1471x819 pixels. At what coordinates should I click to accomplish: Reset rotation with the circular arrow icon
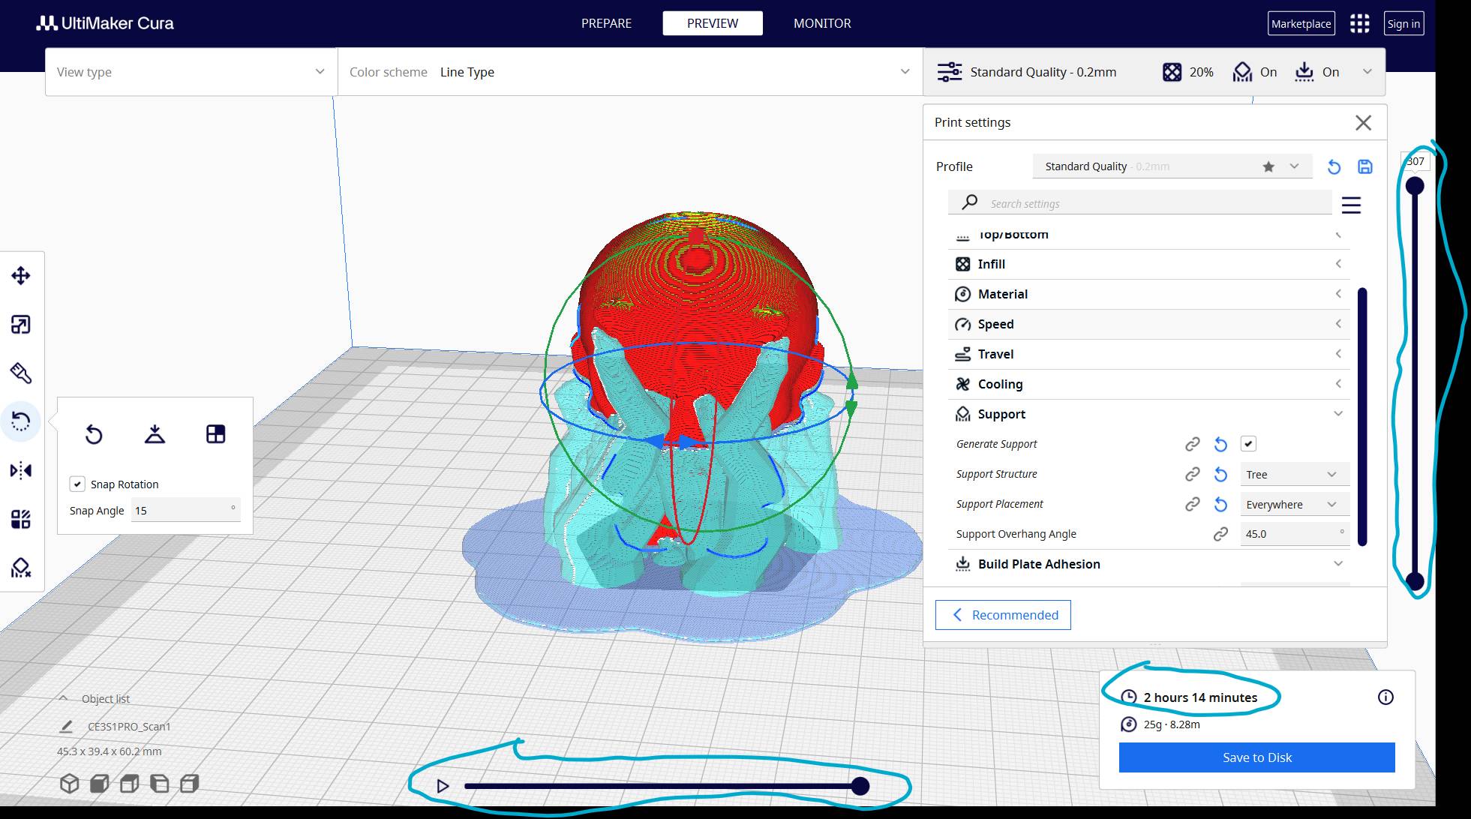[x=94, y=434]
